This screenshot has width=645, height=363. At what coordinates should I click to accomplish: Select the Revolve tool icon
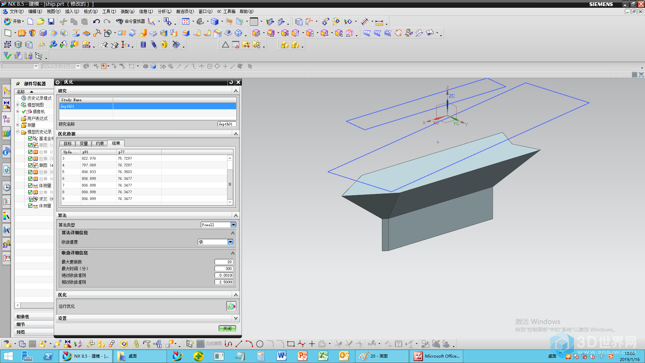click(32, 33)
